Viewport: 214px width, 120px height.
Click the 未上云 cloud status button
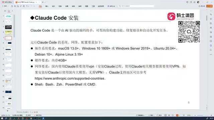coord(202,6)
